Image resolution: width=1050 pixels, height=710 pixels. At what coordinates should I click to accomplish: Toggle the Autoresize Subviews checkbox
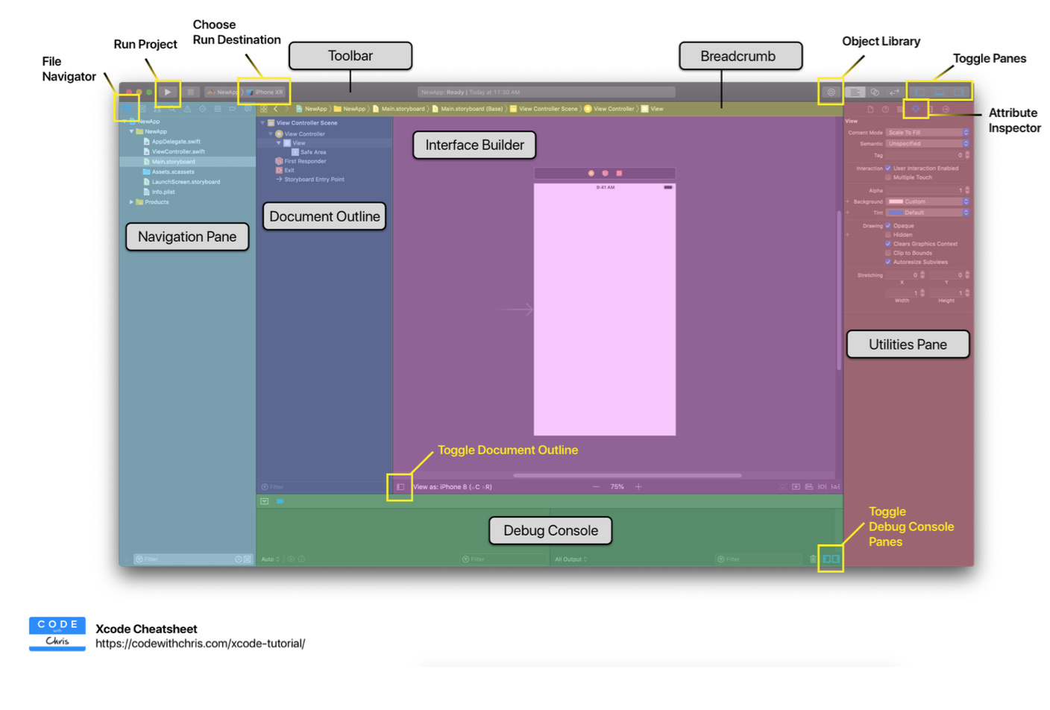(888, 262)
